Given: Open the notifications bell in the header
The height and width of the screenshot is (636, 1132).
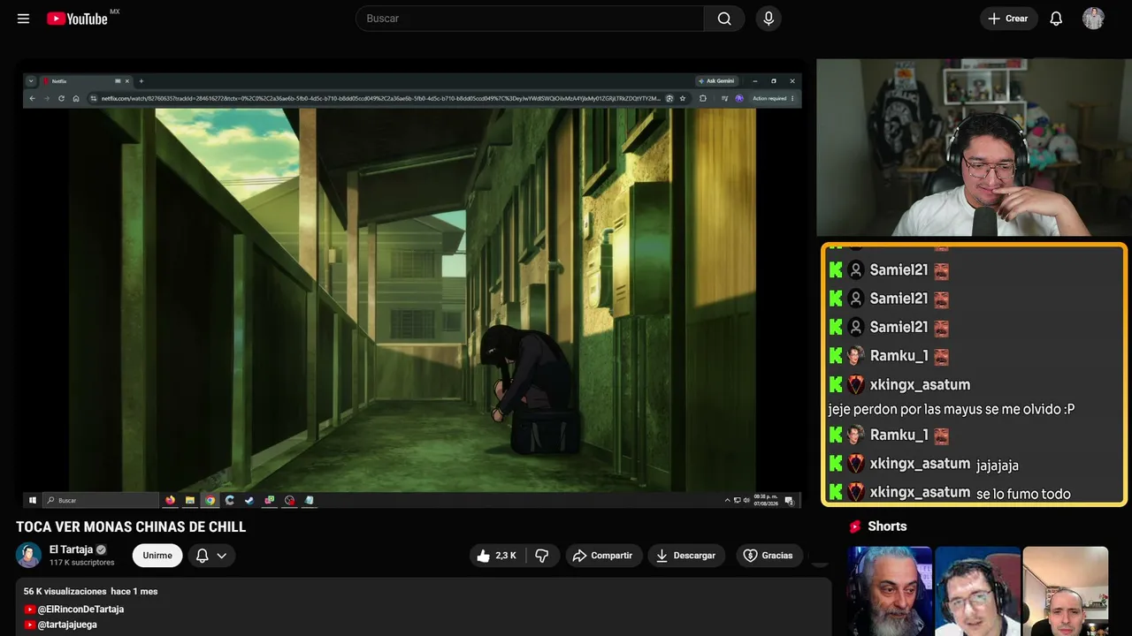Looking at the screenshot, I should click(x=1056, y=19).
